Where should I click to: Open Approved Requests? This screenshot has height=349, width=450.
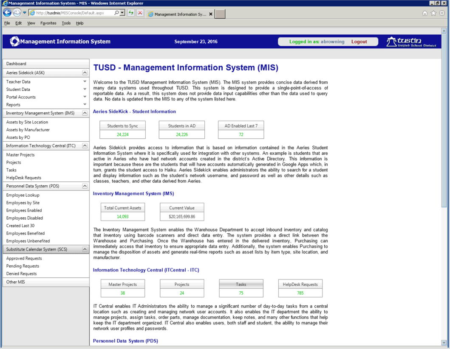[24, 258]
